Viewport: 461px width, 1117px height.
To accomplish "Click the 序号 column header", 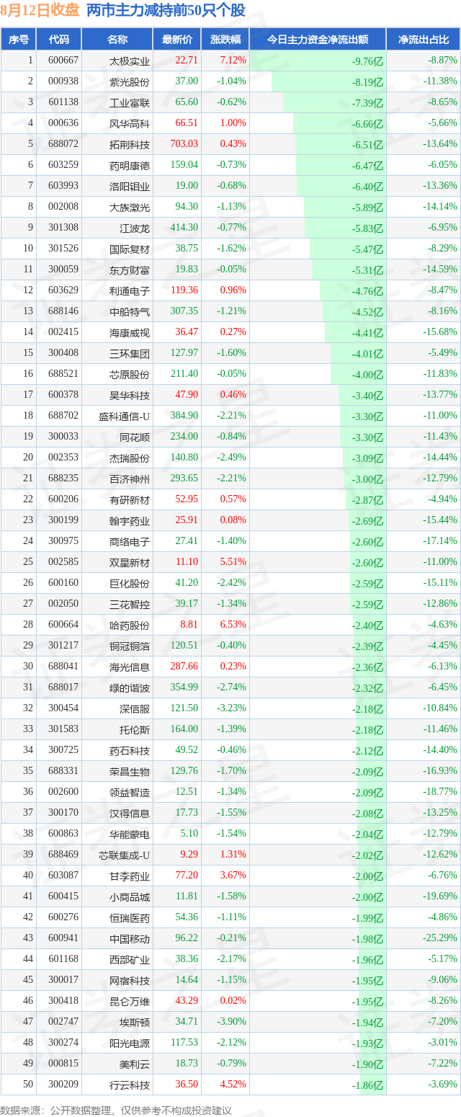I will [18, 40].
